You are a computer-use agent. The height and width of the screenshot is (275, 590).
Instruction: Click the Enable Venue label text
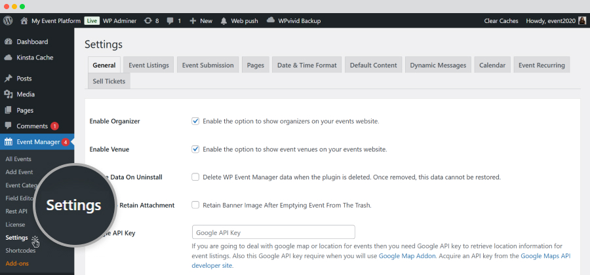click(x=109, y=149)
